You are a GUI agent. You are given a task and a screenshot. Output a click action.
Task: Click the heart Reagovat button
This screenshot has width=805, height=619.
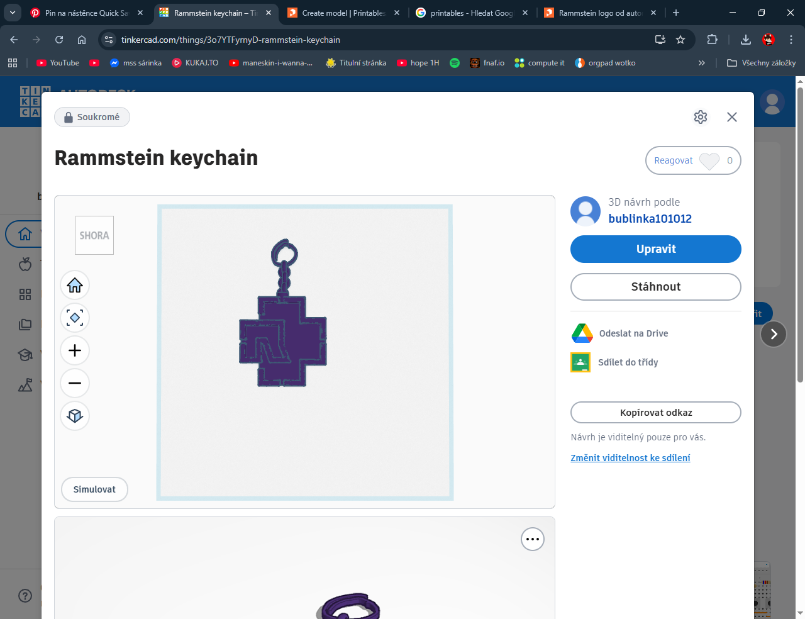coord(693,160)
